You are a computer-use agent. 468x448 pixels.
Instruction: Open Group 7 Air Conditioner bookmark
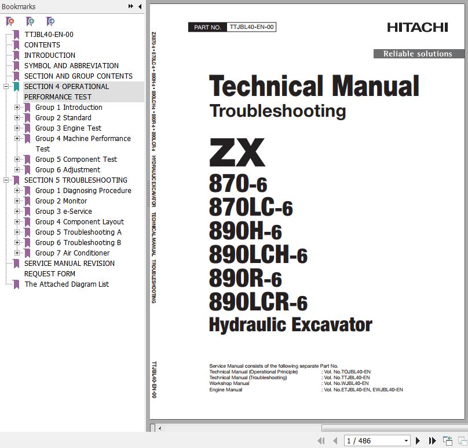[72, 253]
